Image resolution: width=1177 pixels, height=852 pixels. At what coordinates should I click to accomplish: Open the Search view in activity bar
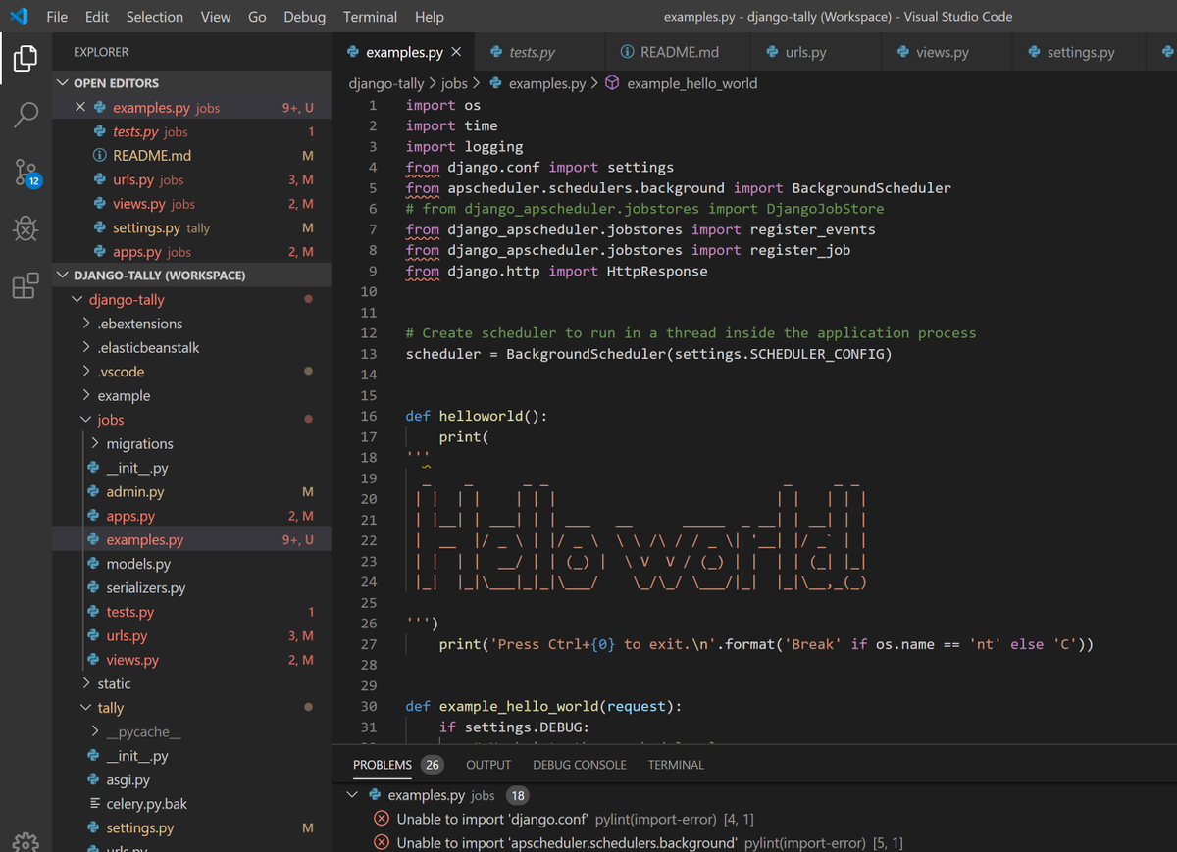click(x=26, y=115)
